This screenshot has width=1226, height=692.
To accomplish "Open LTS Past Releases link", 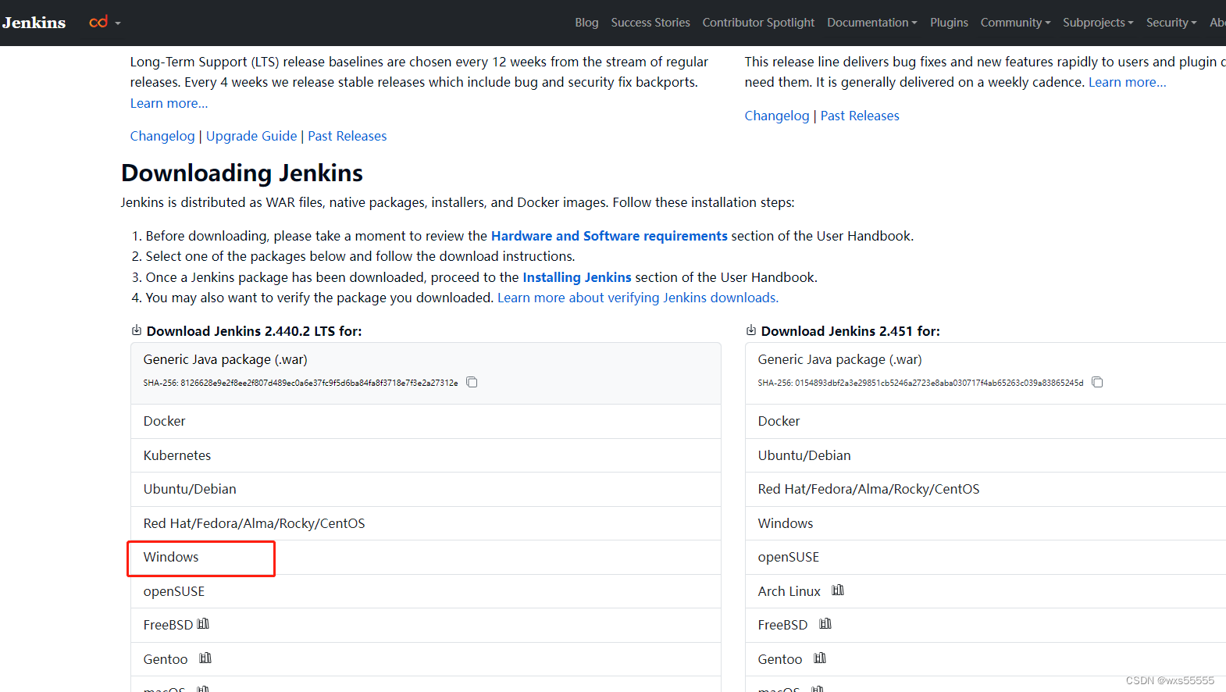I will (347, 136).
